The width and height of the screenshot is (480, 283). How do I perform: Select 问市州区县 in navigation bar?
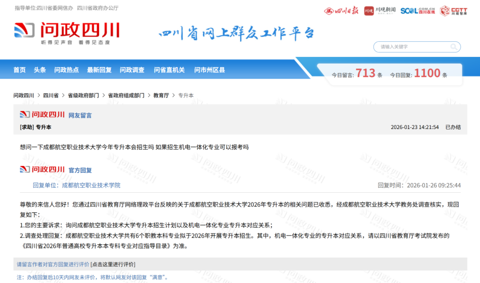209,70
